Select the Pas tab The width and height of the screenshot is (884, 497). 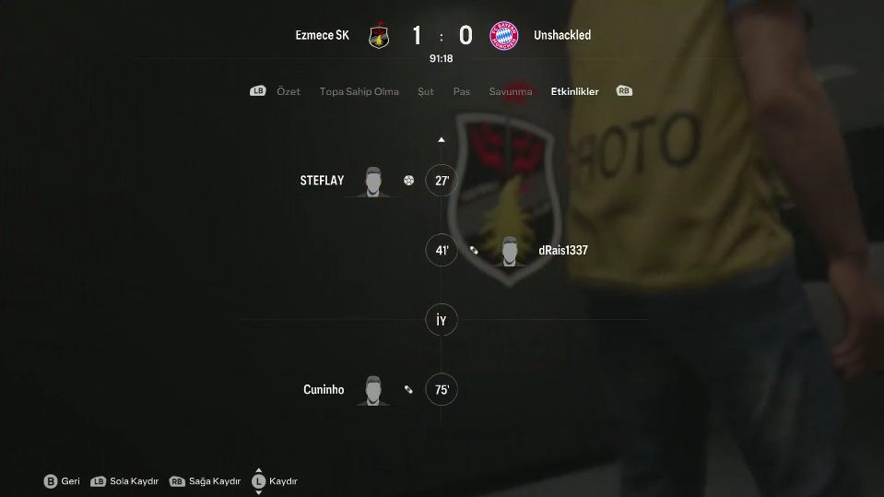462,91
